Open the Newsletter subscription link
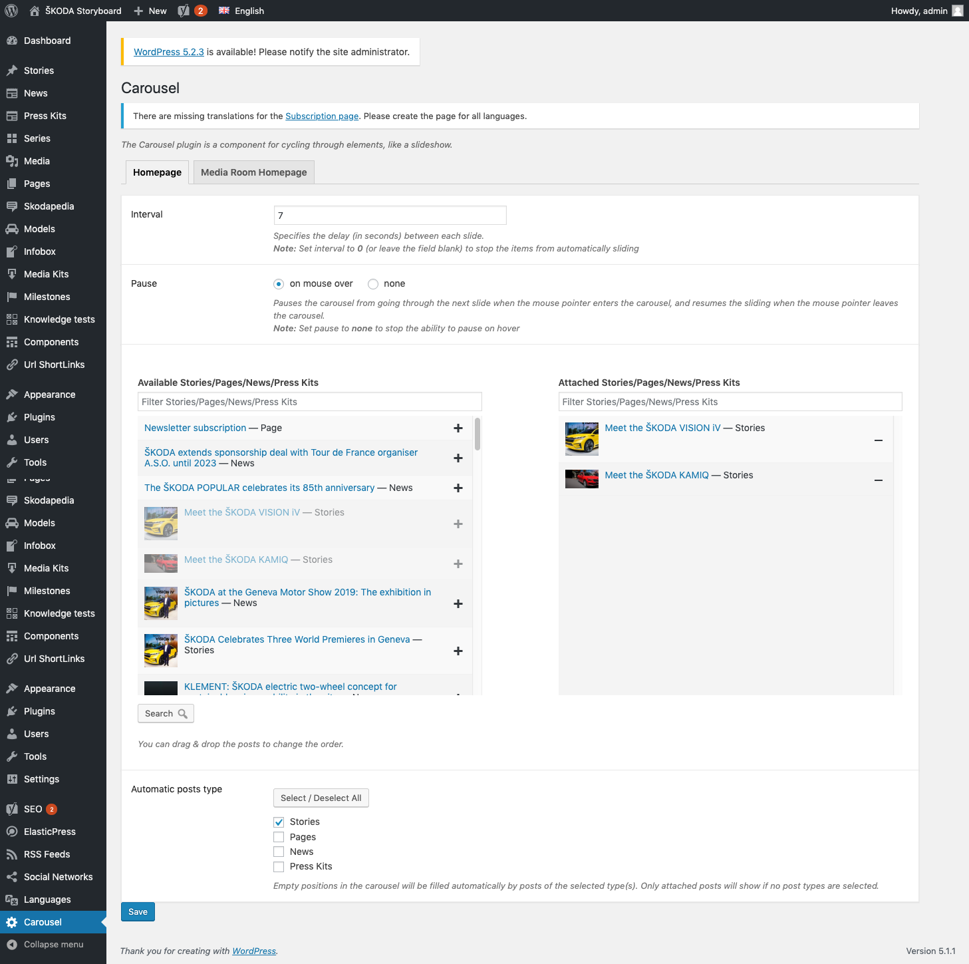 [x=196, y=428]
